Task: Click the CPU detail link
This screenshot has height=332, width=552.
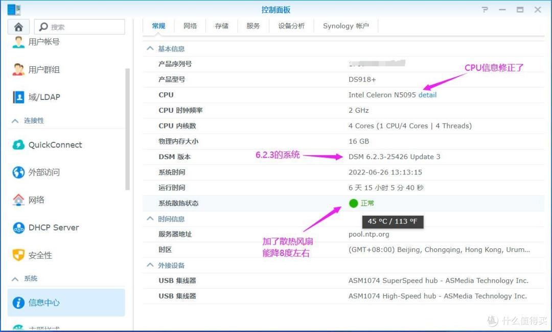Action: [427, 95]
